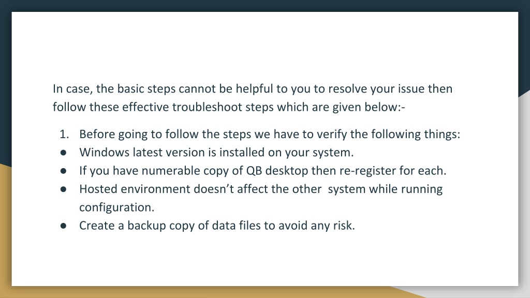
Task: Select the bullet before 'Create a backup'
Action: 63,226
